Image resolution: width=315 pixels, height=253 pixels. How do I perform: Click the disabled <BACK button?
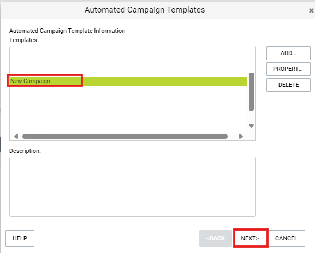[x=216, y=239]
